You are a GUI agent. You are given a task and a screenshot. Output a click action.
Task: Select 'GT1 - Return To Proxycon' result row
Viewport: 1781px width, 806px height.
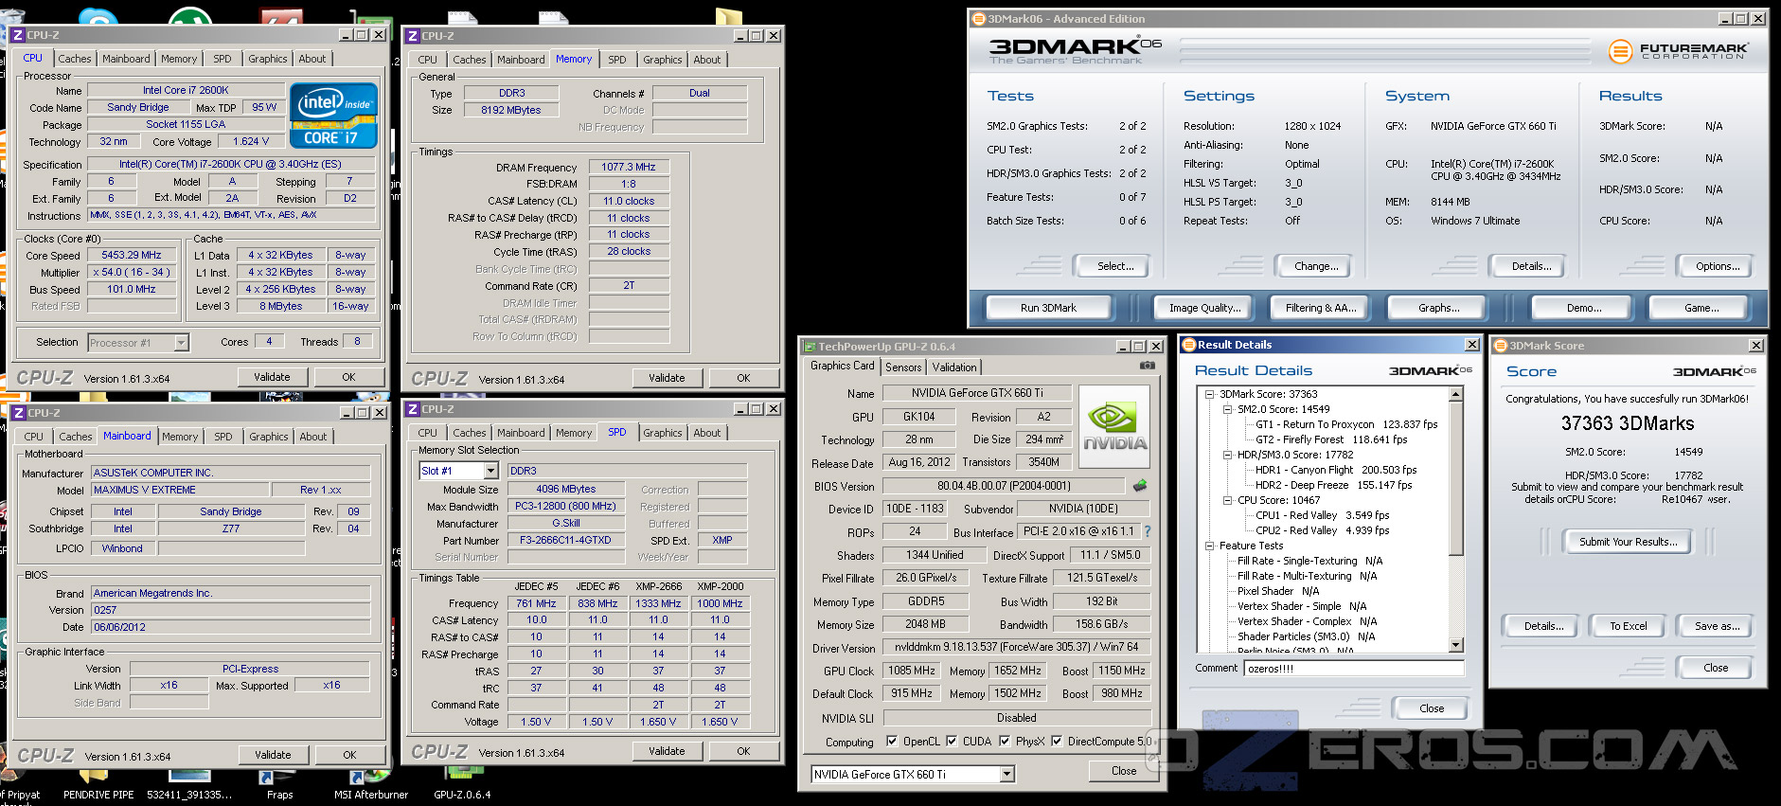click(1346, 424)
